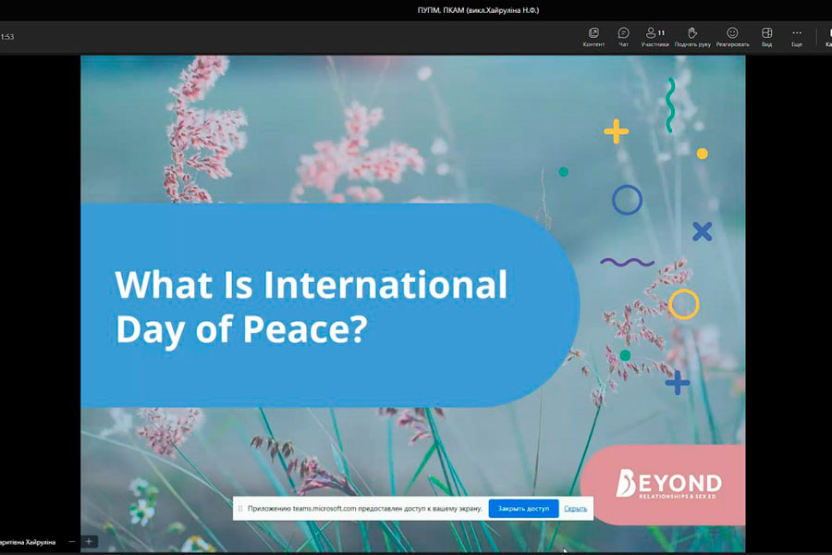Click the zoom in plus button

(89, 541)
